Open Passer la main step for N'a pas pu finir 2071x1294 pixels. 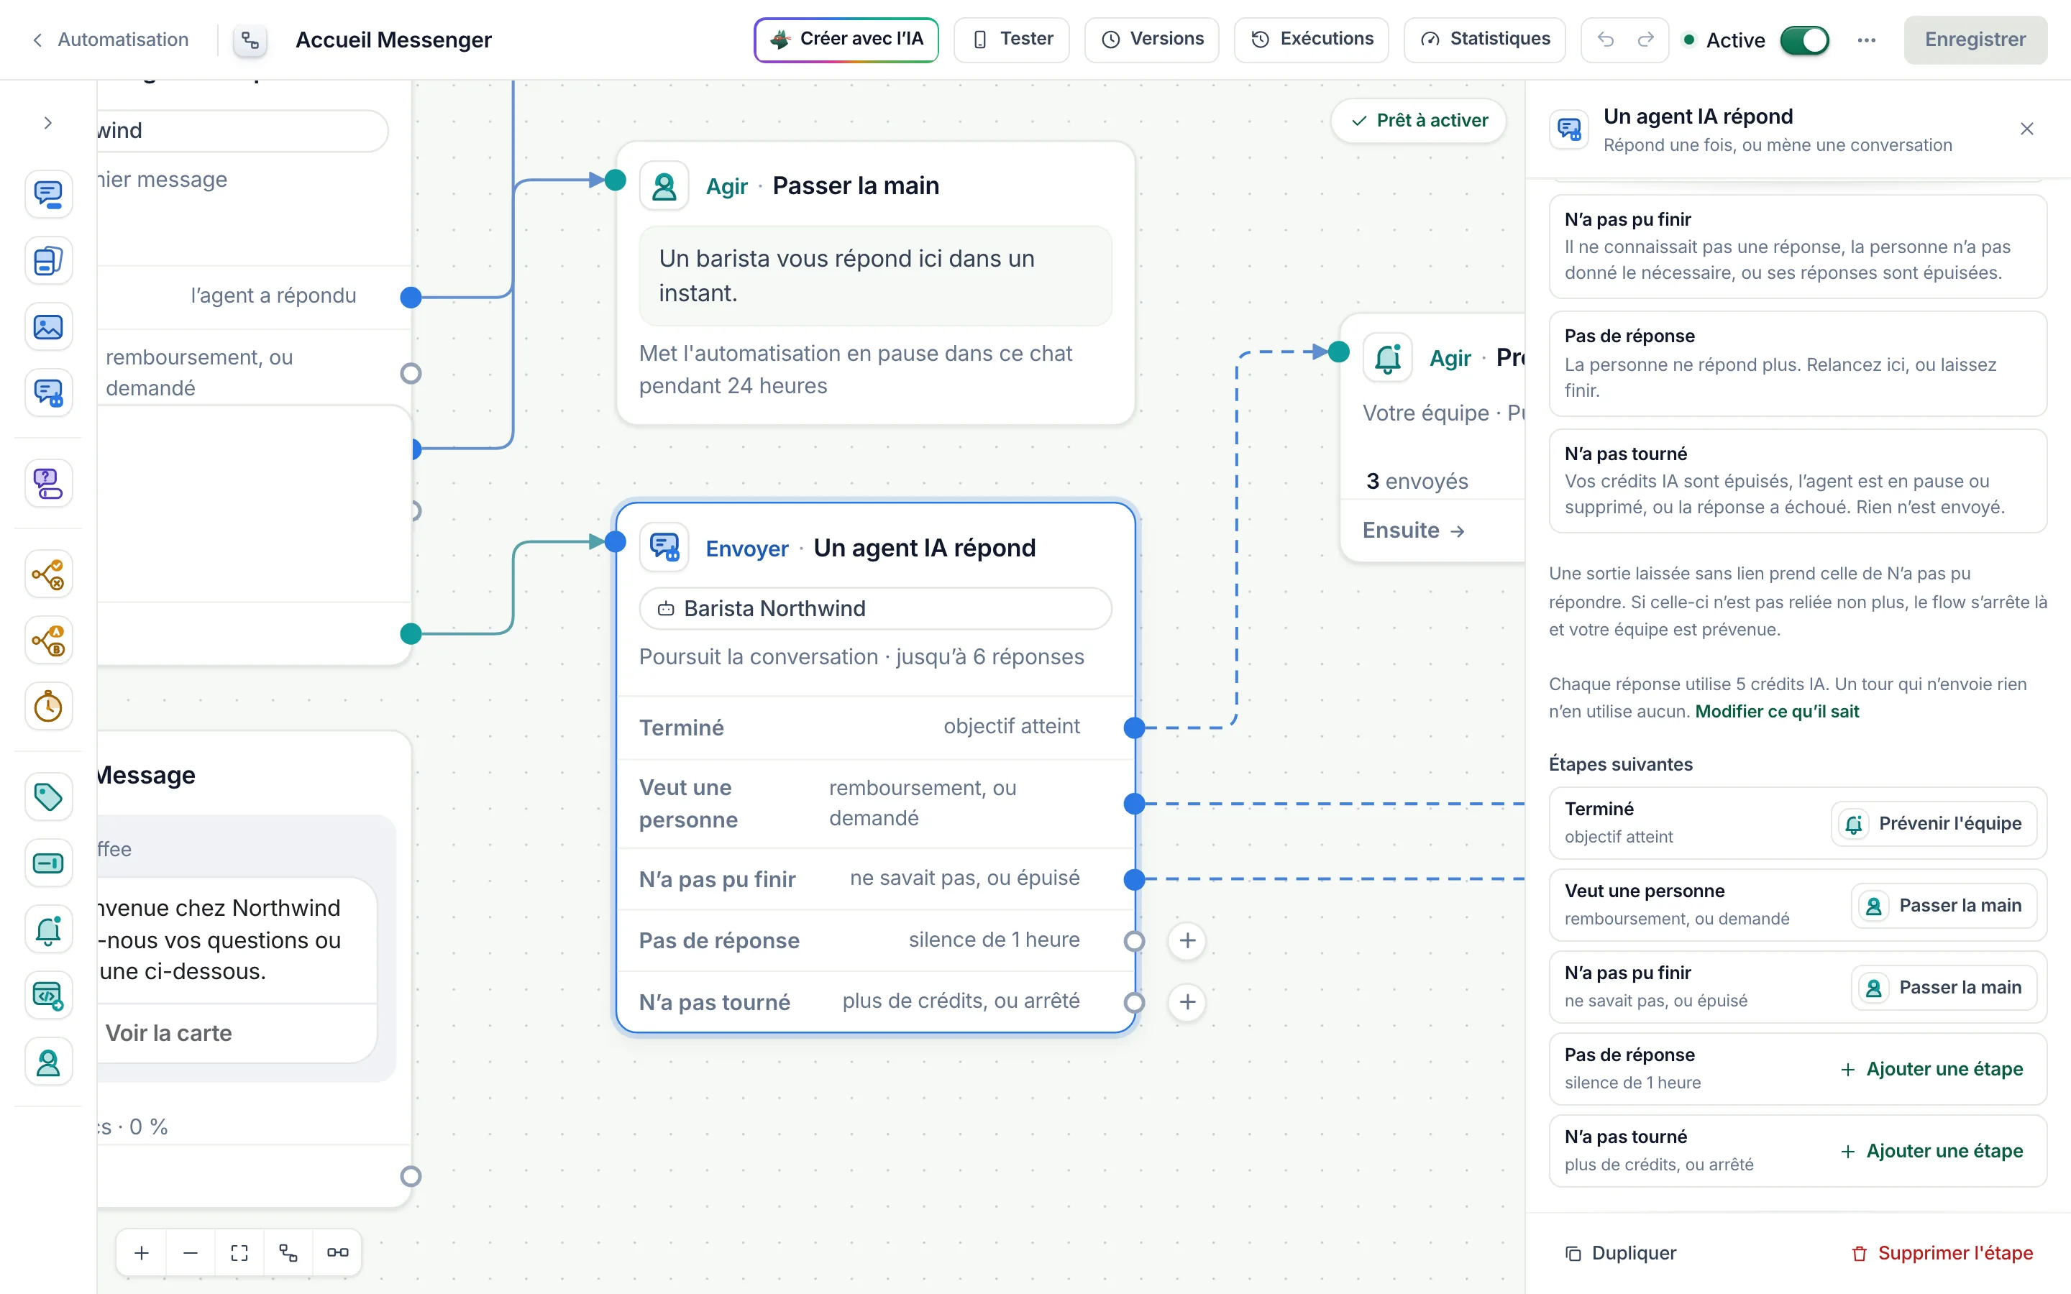pos(1944,988)
